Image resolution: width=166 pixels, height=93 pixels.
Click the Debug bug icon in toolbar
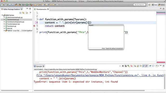tap(23, 5)
